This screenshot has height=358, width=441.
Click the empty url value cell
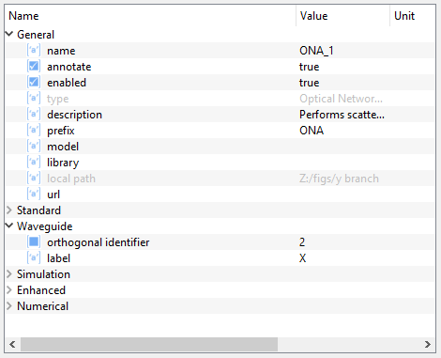tap(343, 195)
